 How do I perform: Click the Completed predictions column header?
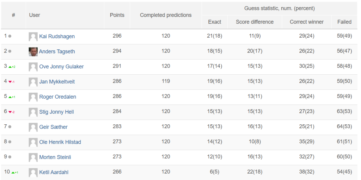point(166,15)
